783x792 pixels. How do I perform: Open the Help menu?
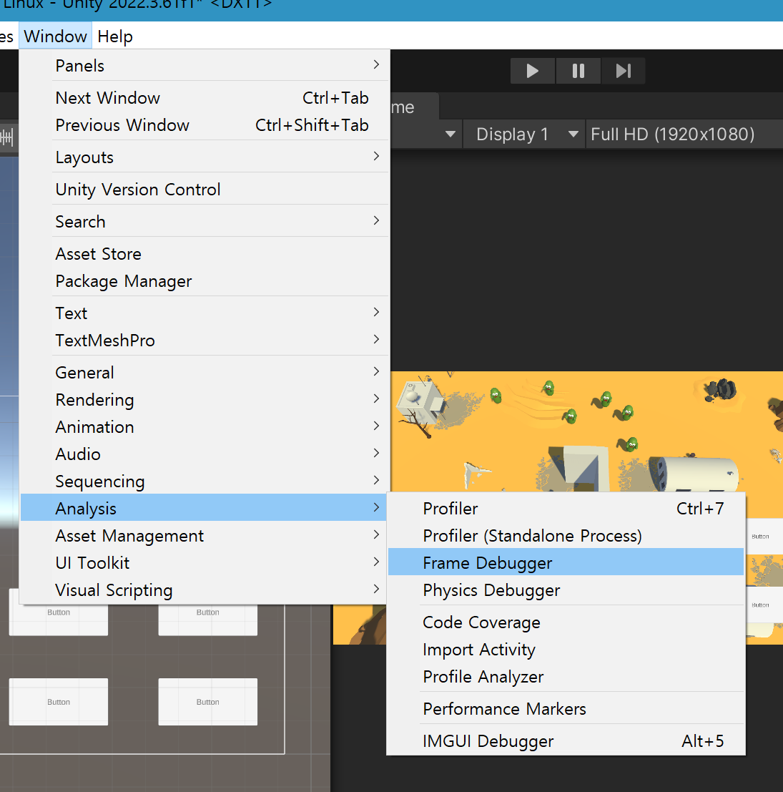(x=115, y=36)
